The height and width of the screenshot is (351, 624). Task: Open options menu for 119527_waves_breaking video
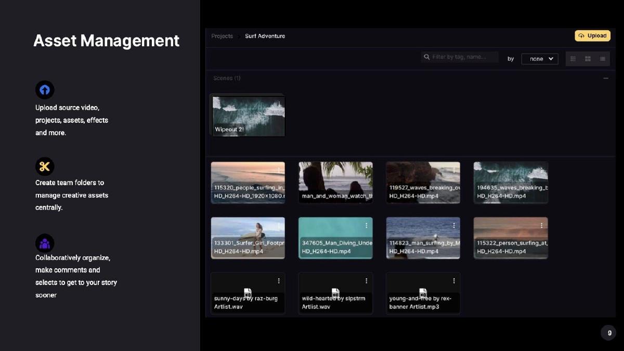point(454,170)
